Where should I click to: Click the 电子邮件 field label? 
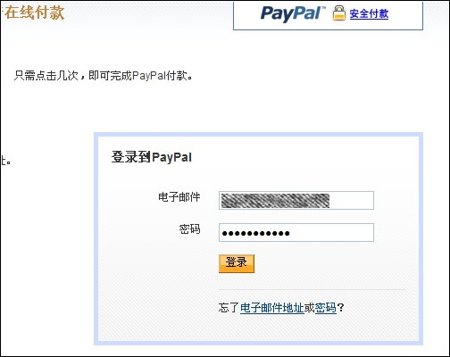point(179,197)
